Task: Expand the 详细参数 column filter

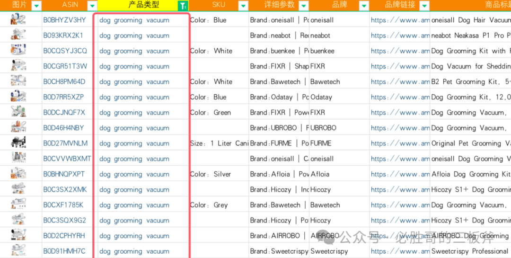Action: pos(304,6)
